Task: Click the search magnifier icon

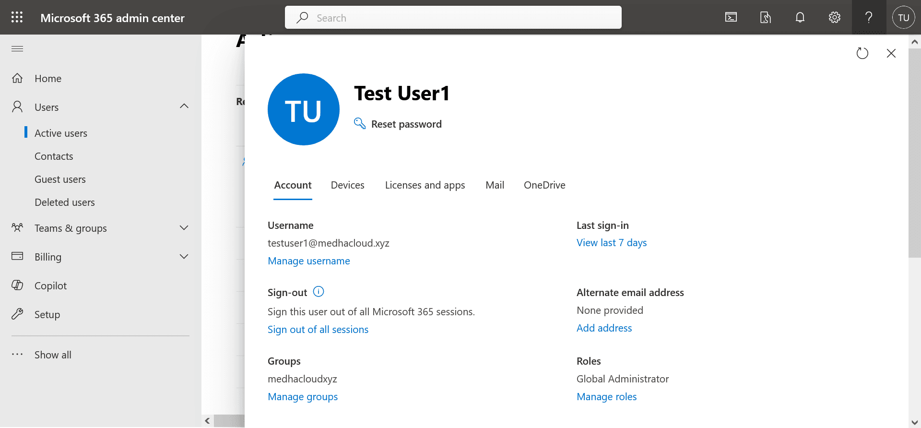Action: 302,17
